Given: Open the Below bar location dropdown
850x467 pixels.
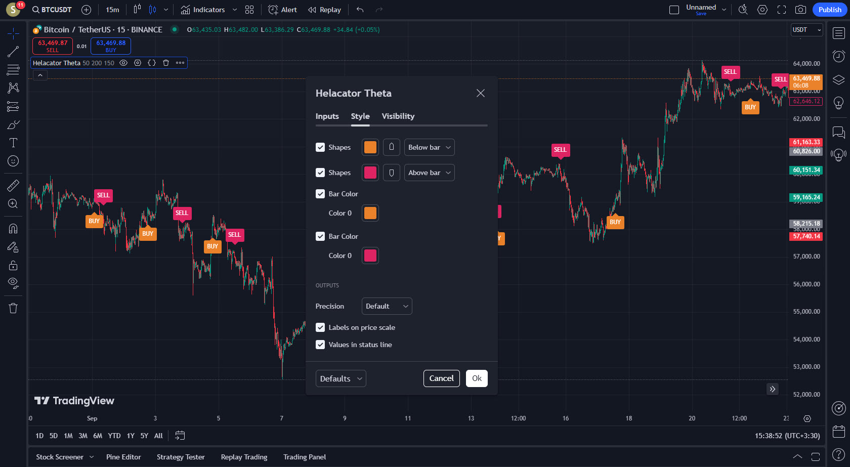Looking at the screenshot, I should (429, 147).
